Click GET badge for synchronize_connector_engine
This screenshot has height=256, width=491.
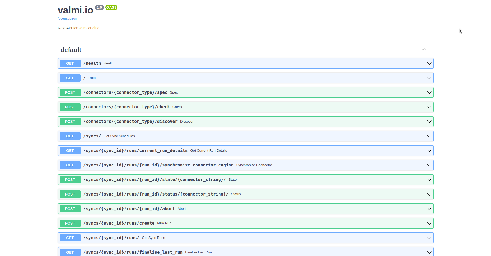coord(70,165)
